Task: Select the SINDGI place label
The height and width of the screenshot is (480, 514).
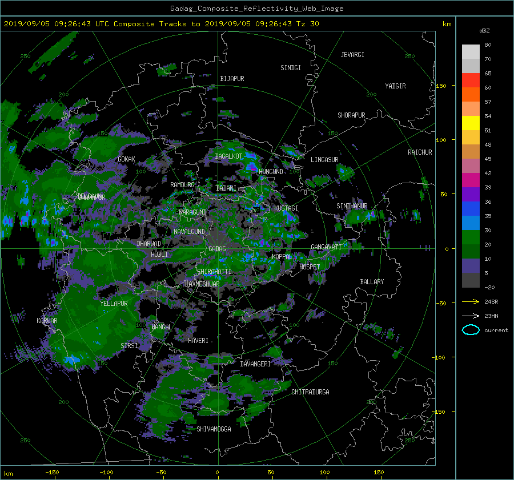Action: [x=291, y=68]
